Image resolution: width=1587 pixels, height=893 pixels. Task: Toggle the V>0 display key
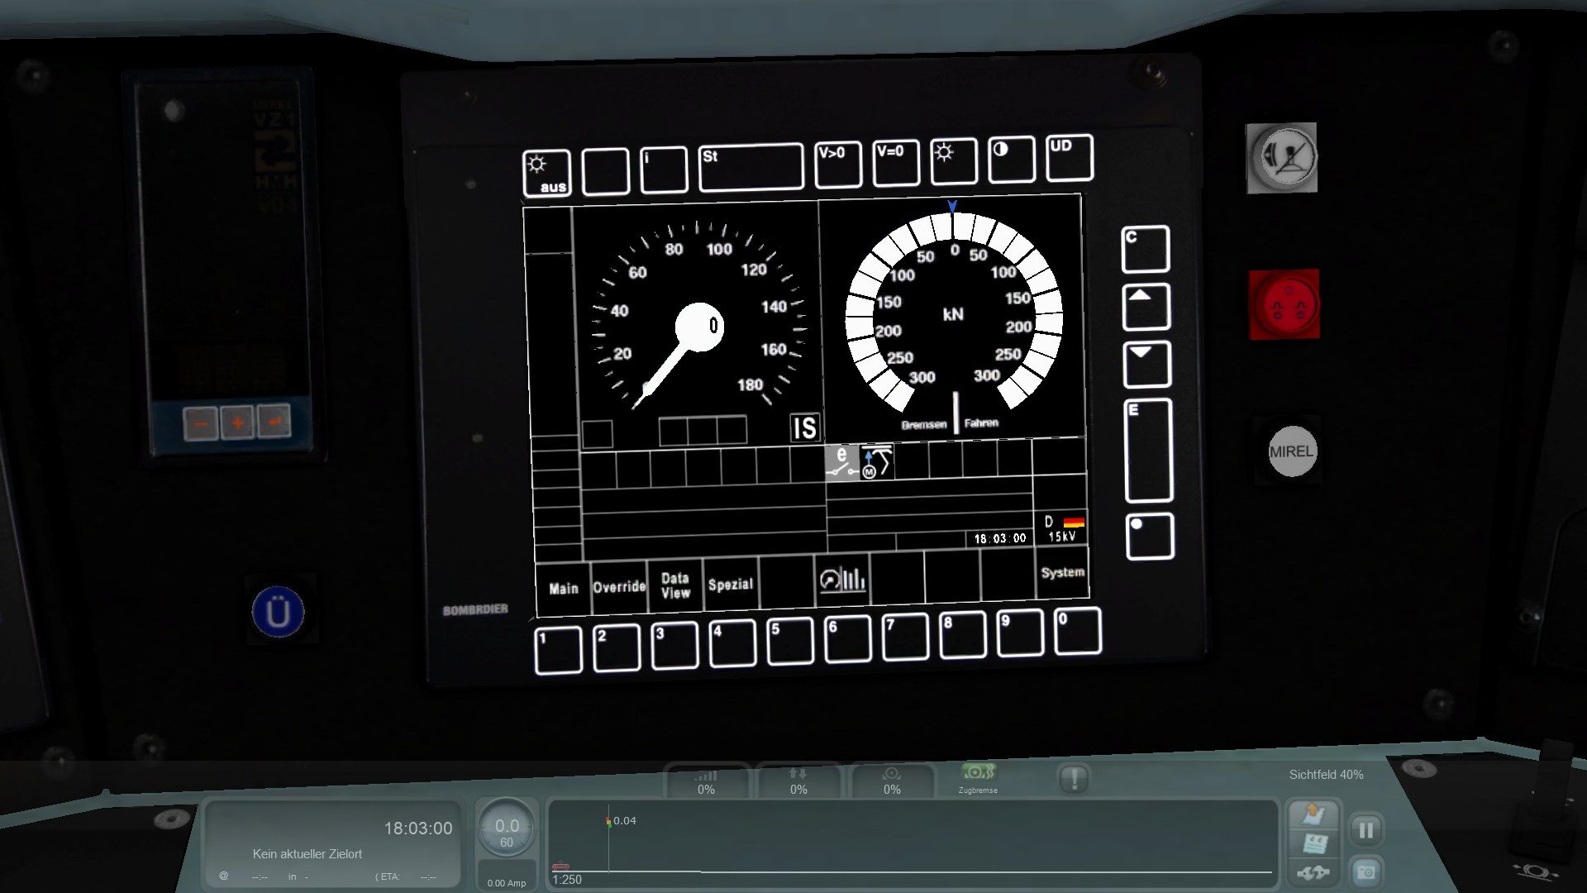[x=837, y=164]
